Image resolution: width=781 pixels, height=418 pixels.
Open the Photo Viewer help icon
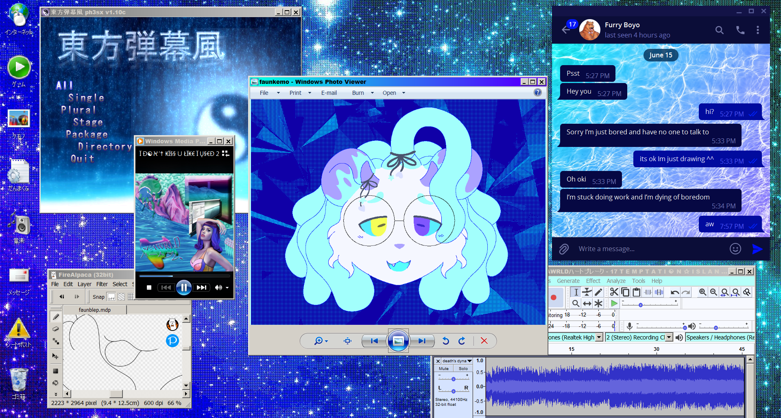(538, 92)
